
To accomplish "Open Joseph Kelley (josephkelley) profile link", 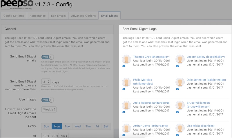I will click(206, 57).
